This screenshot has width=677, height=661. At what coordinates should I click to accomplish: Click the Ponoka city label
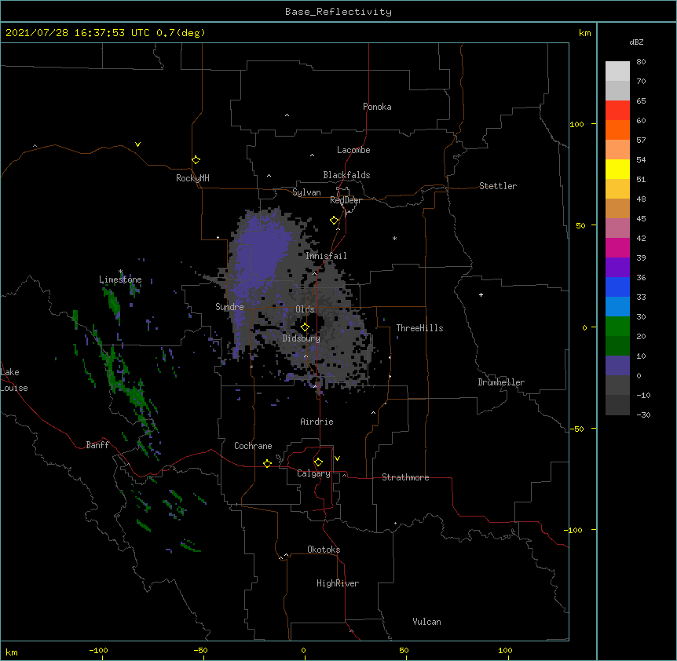[377, 107]
